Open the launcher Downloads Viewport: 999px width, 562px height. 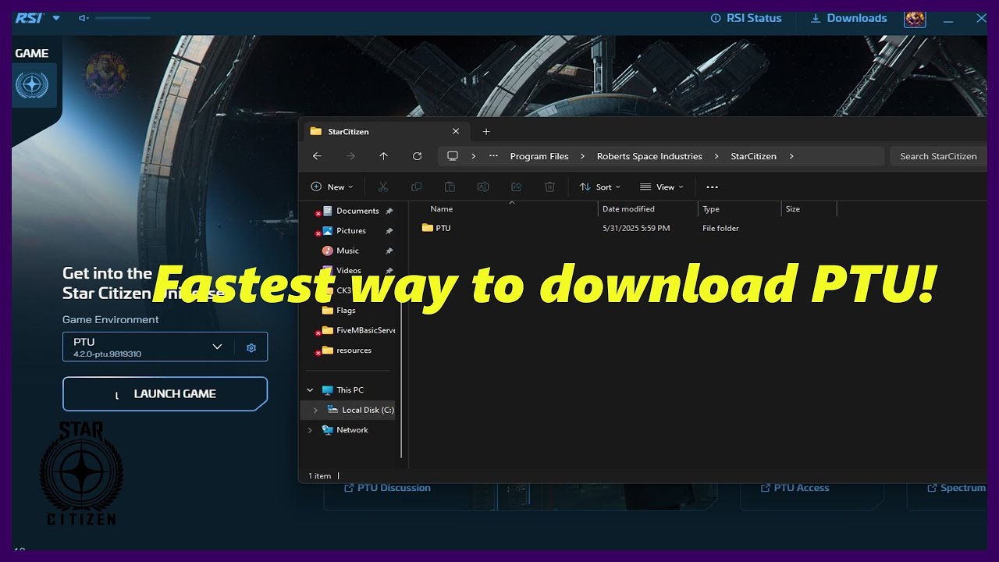tap(848, 18)
